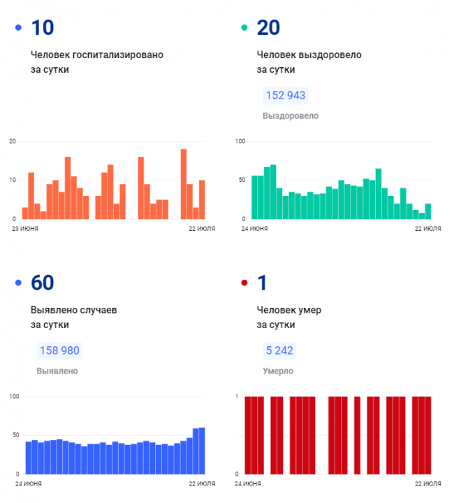Click the last green bar in recoveries chart
This screenshot has width=454, height=503.
(x=428, y=211)
